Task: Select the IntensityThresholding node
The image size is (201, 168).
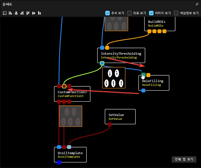Action: (121, 55)
